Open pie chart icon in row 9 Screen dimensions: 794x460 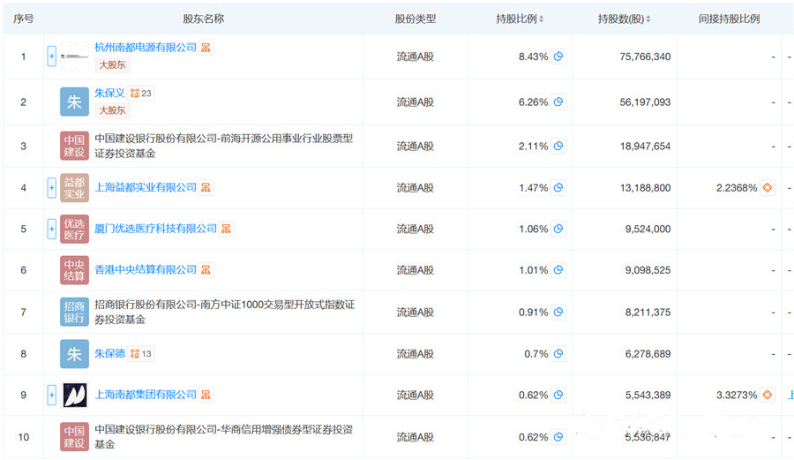point(558,395)
